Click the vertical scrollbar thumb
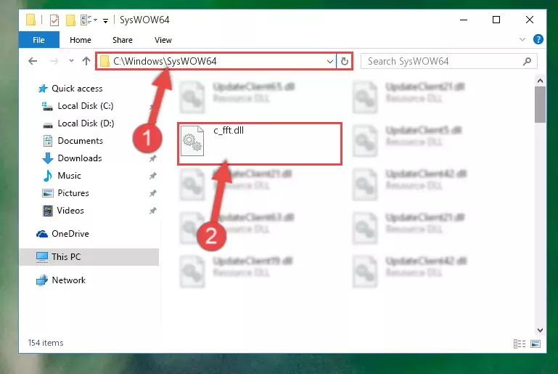Screen dimensions: 558x374 [x=540, y=105]
